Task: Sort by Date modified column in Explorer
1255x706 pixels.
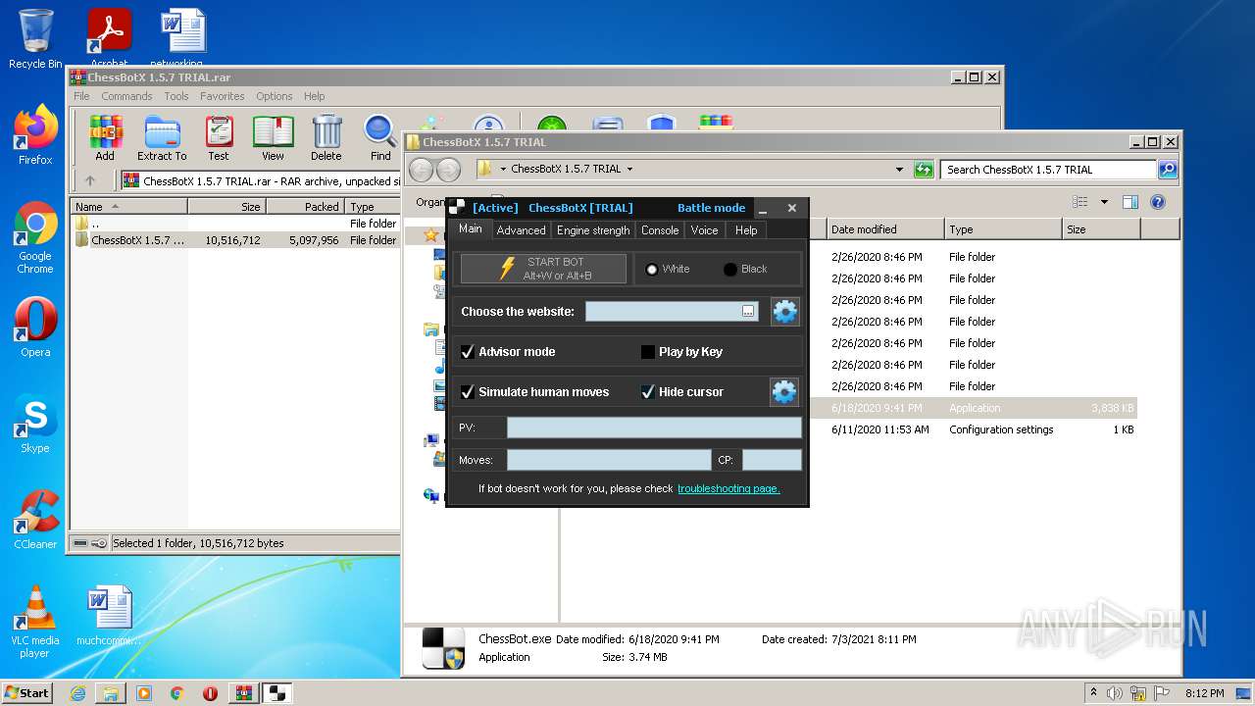Action: click(x=884, y=229)
